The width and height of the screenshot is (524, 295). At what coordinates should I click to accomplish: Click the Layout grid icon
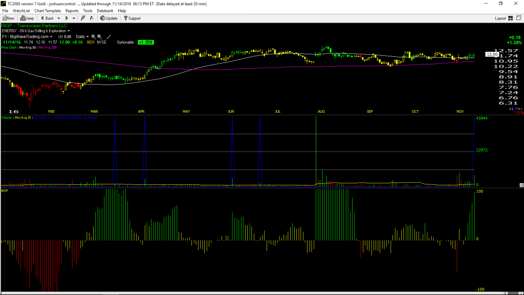point(511,18)
